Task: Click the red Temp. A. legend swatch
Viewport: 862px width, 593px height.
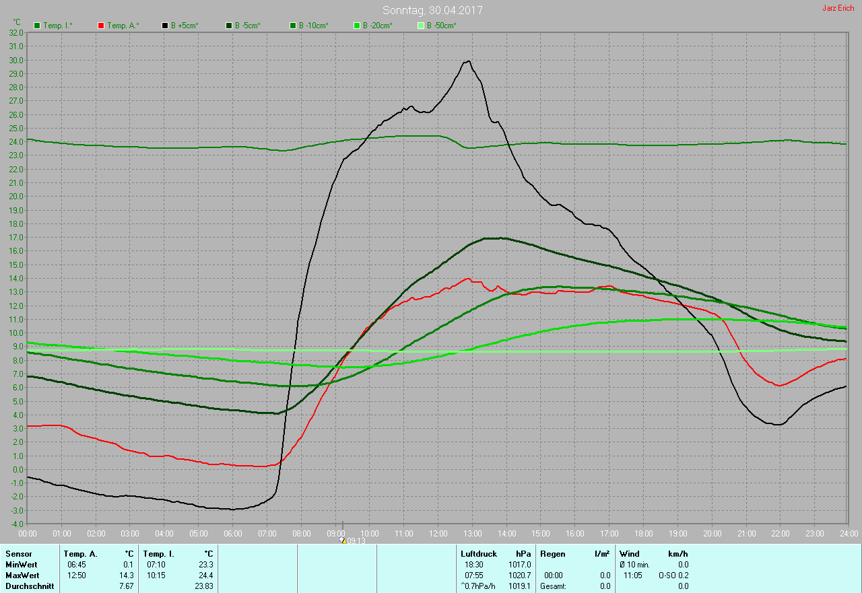Action: click(x=101, y=26)
